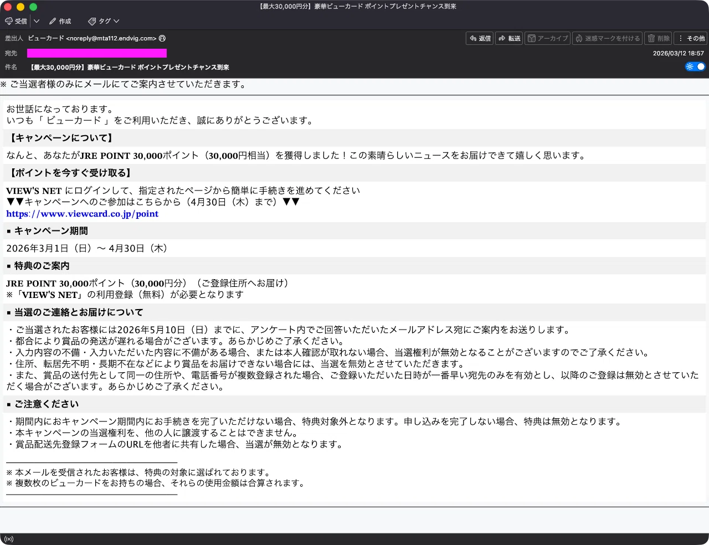Click the 受信 (get messages) button
The width and height of the screenshot is (709, 545).
pos(16,21)
